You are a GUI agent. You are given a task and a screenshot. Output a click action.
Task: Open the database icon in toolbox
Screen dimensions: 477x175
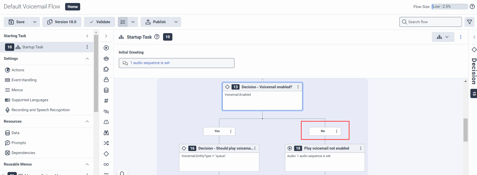click(x=106, y=90)
